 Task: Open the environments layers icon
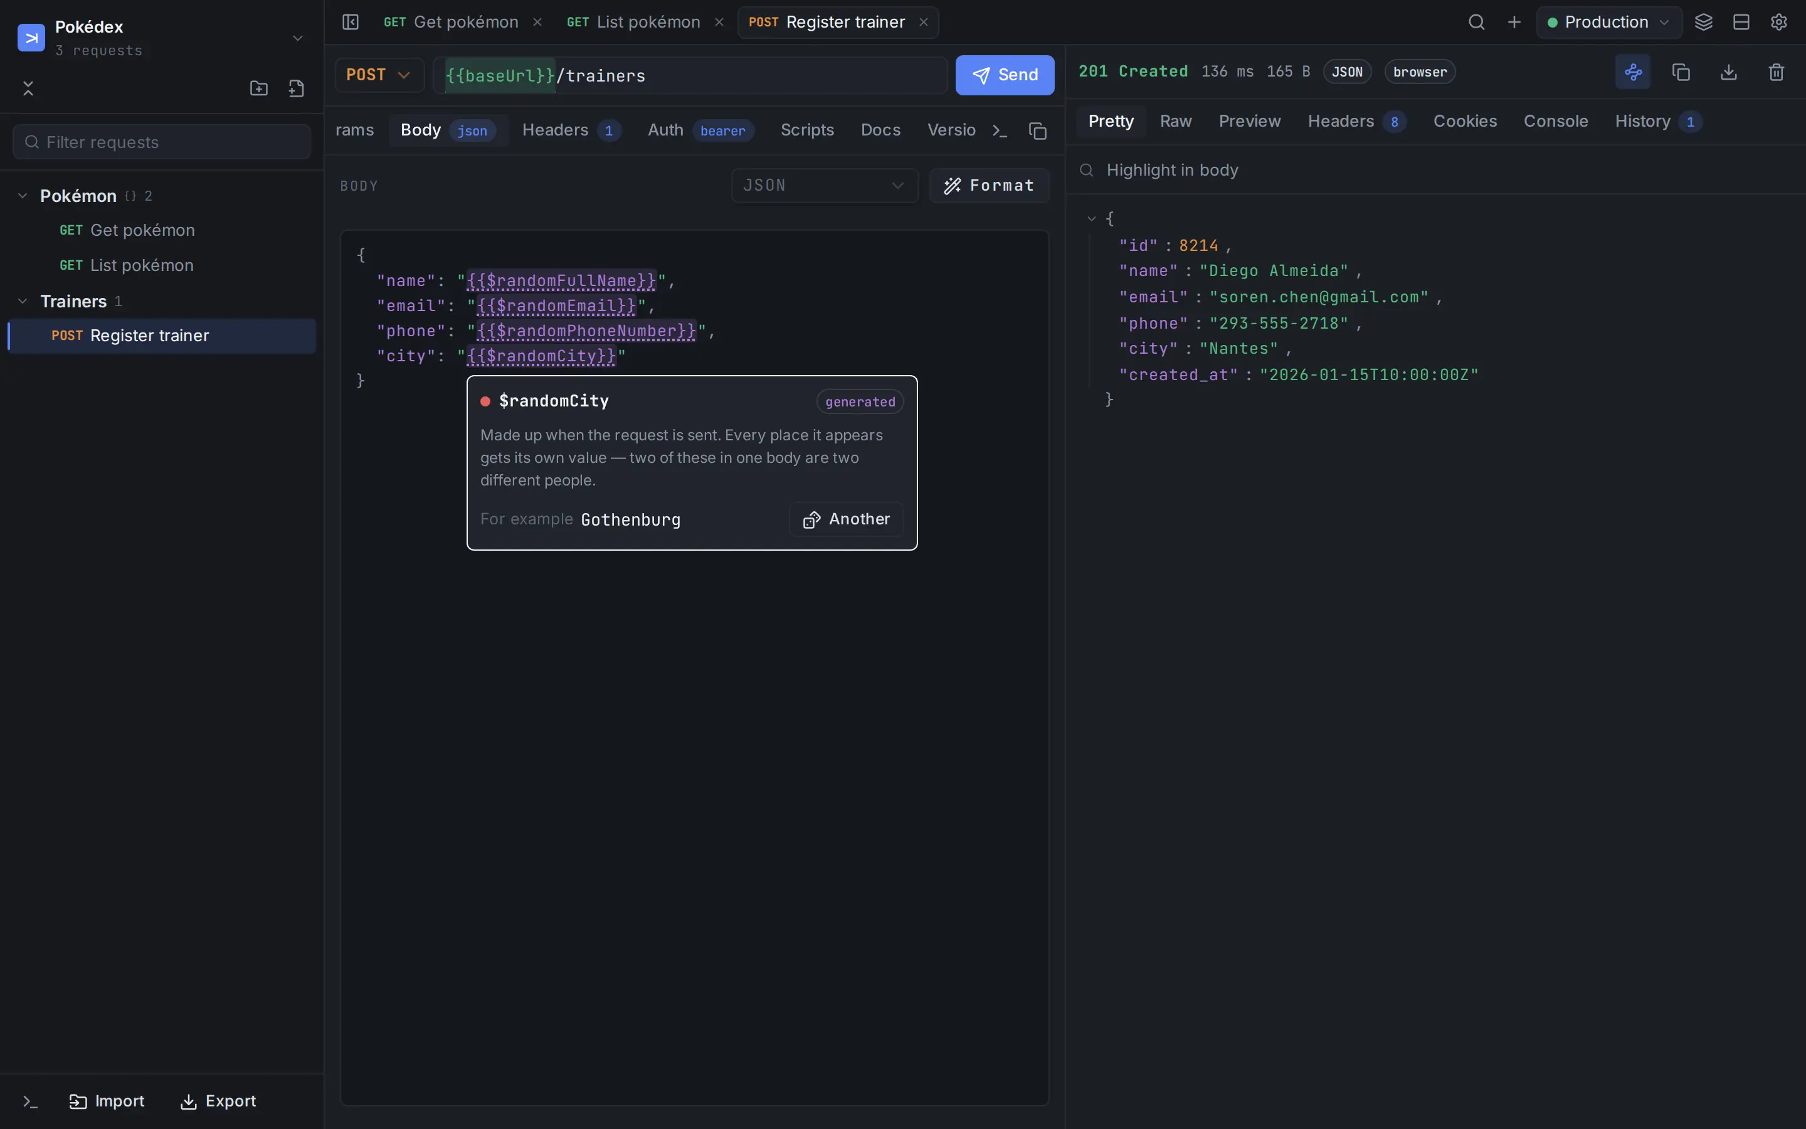pos(1704,23)
